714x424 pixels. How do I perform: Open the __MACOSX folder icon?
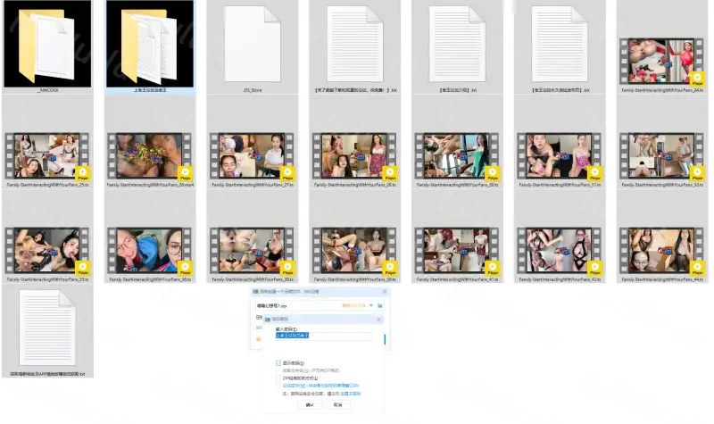tap(46, 42)
